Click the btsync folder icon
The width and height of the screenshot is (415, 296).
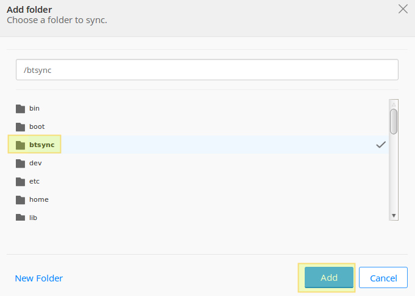(20, 145)
